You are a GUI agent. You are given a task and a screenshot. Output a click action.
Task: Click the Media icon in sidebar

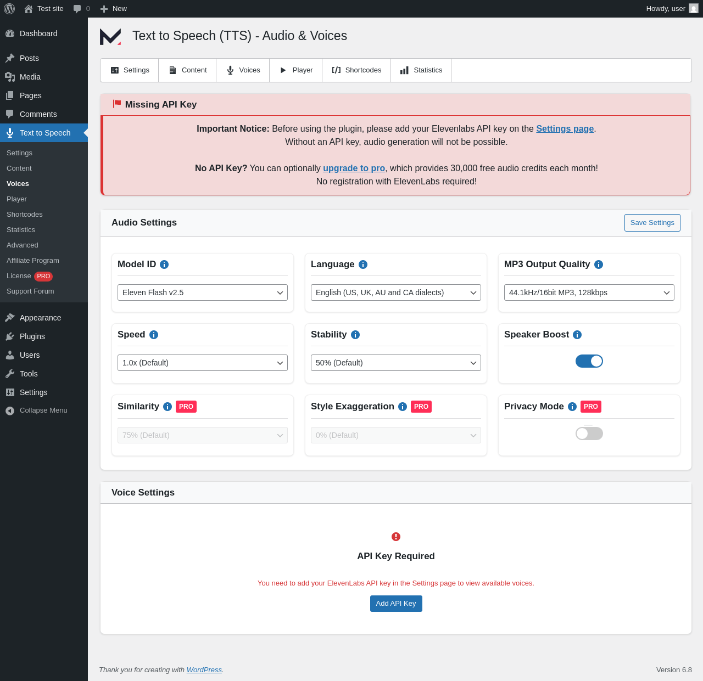point(10,77)
